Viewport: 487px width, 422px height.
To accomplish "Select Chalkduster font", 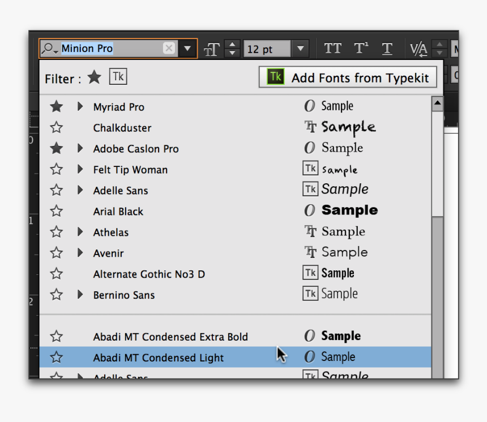I will 122,128.
